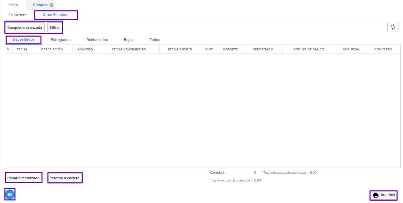Close the Cheques tab with its X icon

pyautogui.click(x=51, y=5)
